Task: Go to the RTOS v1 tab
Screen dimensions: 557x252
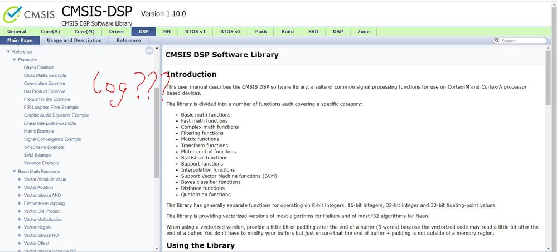Action: pyautogui.click(x=195, y=31)
